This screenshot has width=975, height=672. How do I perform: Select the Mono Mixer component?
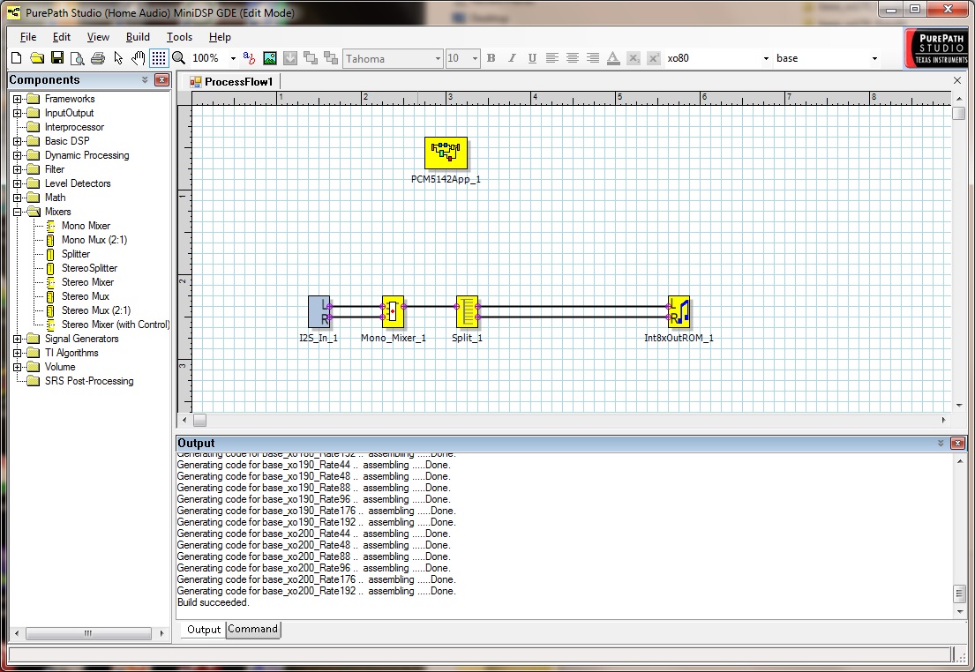click(86, 226)
